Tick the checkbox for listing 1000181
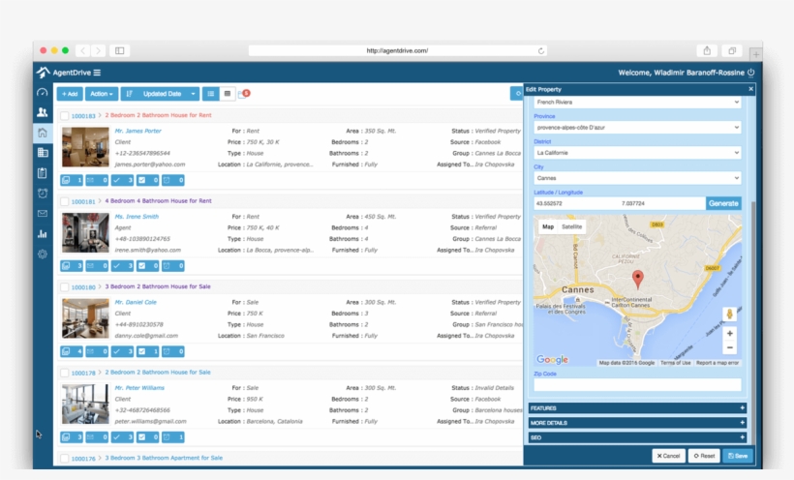This screenshot has width=794, height=480. [64, 201]
